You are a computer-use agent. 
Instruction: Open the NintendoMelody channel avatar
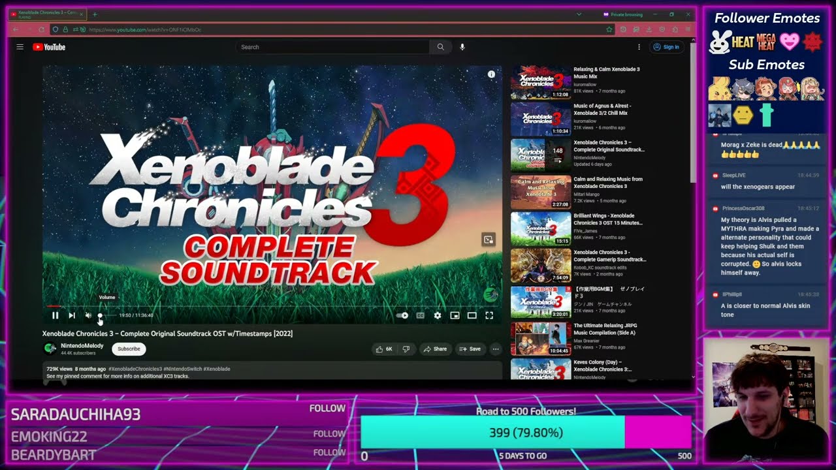coord(50,349)
